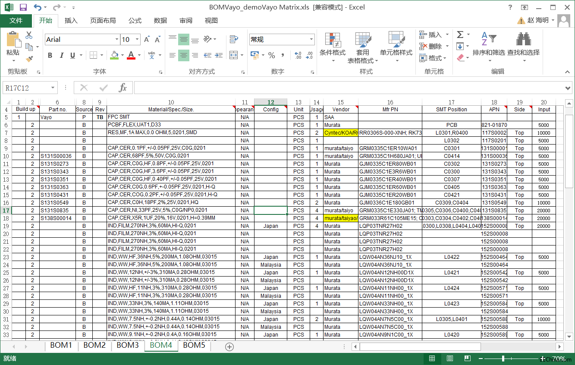Viewport: 575px width, 365px height.
Task: Click the Save icon in quick access toolbar
Action: [23, 7]
